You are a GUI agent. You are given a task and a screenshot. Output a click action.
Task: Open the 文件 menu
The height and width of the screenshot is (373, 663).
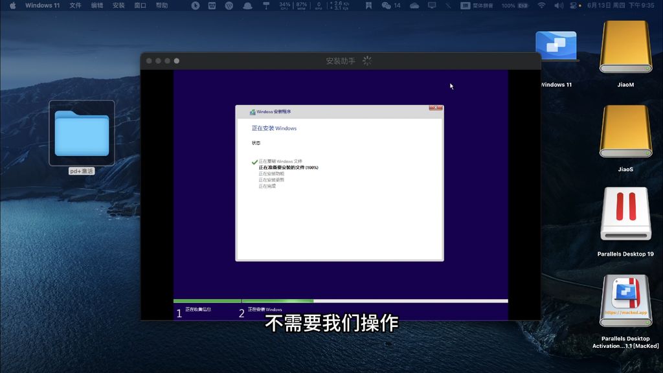75,5
